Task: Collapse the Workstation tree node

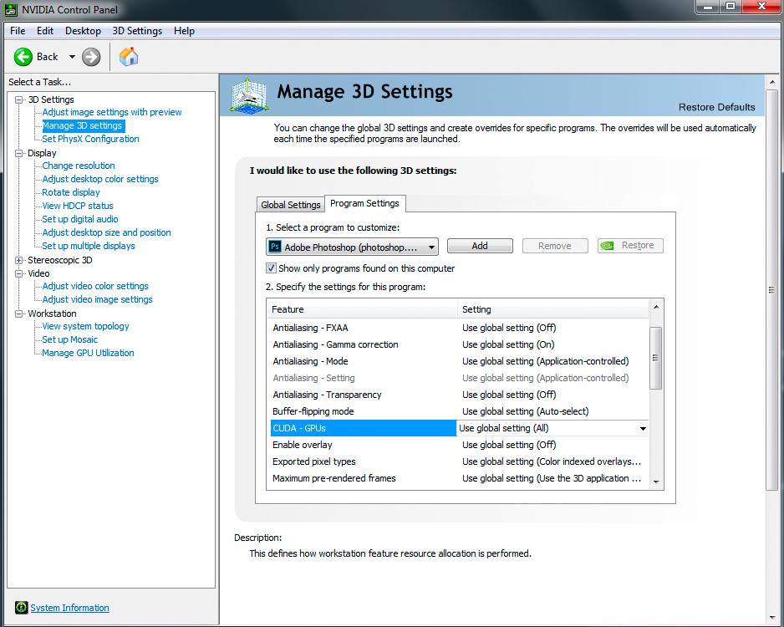Action: (19, 313)
